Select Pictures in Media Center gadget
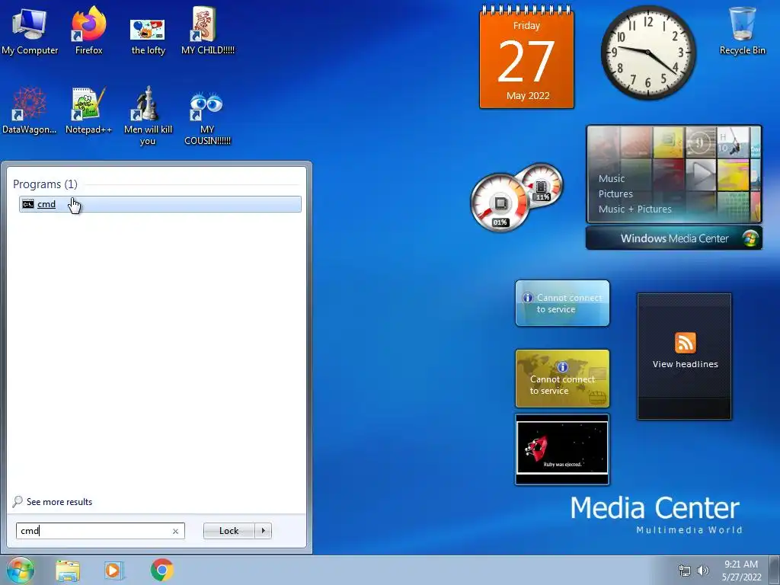The height and width of the screenshot is (585, 780). 615,194
